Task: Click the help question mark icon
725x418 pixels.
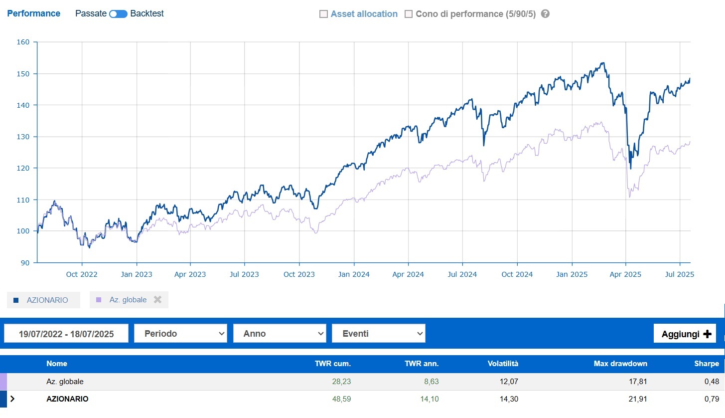Action: click(x=545, y=14)
